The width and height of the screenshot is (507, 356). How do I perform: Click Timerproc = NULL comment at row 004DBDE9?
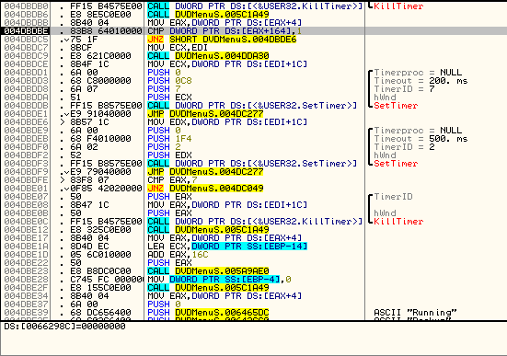click(x=418, y=131)
